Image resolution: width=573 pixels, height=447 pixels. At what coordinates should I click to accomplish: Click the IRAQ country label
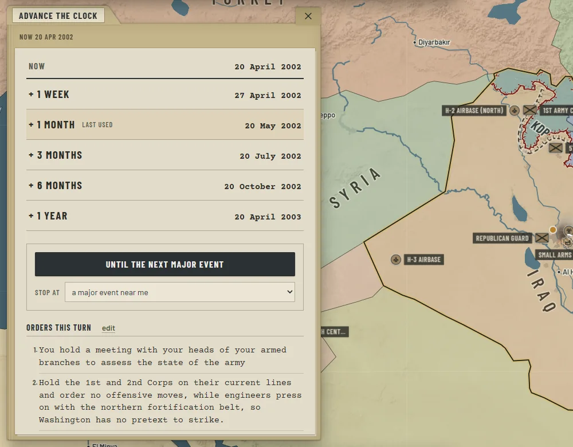tap(542, 291)
